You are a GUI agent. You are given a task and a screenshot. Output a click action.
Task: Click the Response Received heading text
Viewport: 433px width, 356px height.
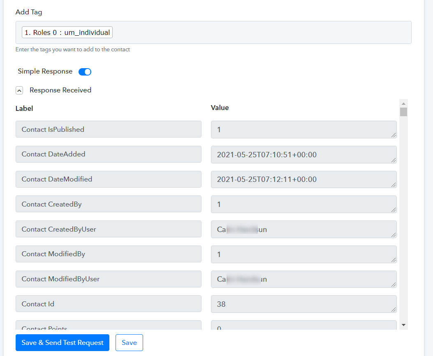point(60,90)
